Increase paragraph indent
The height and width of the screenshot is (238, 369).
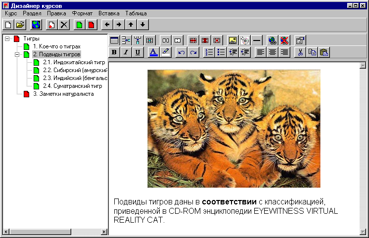point(233,52)
